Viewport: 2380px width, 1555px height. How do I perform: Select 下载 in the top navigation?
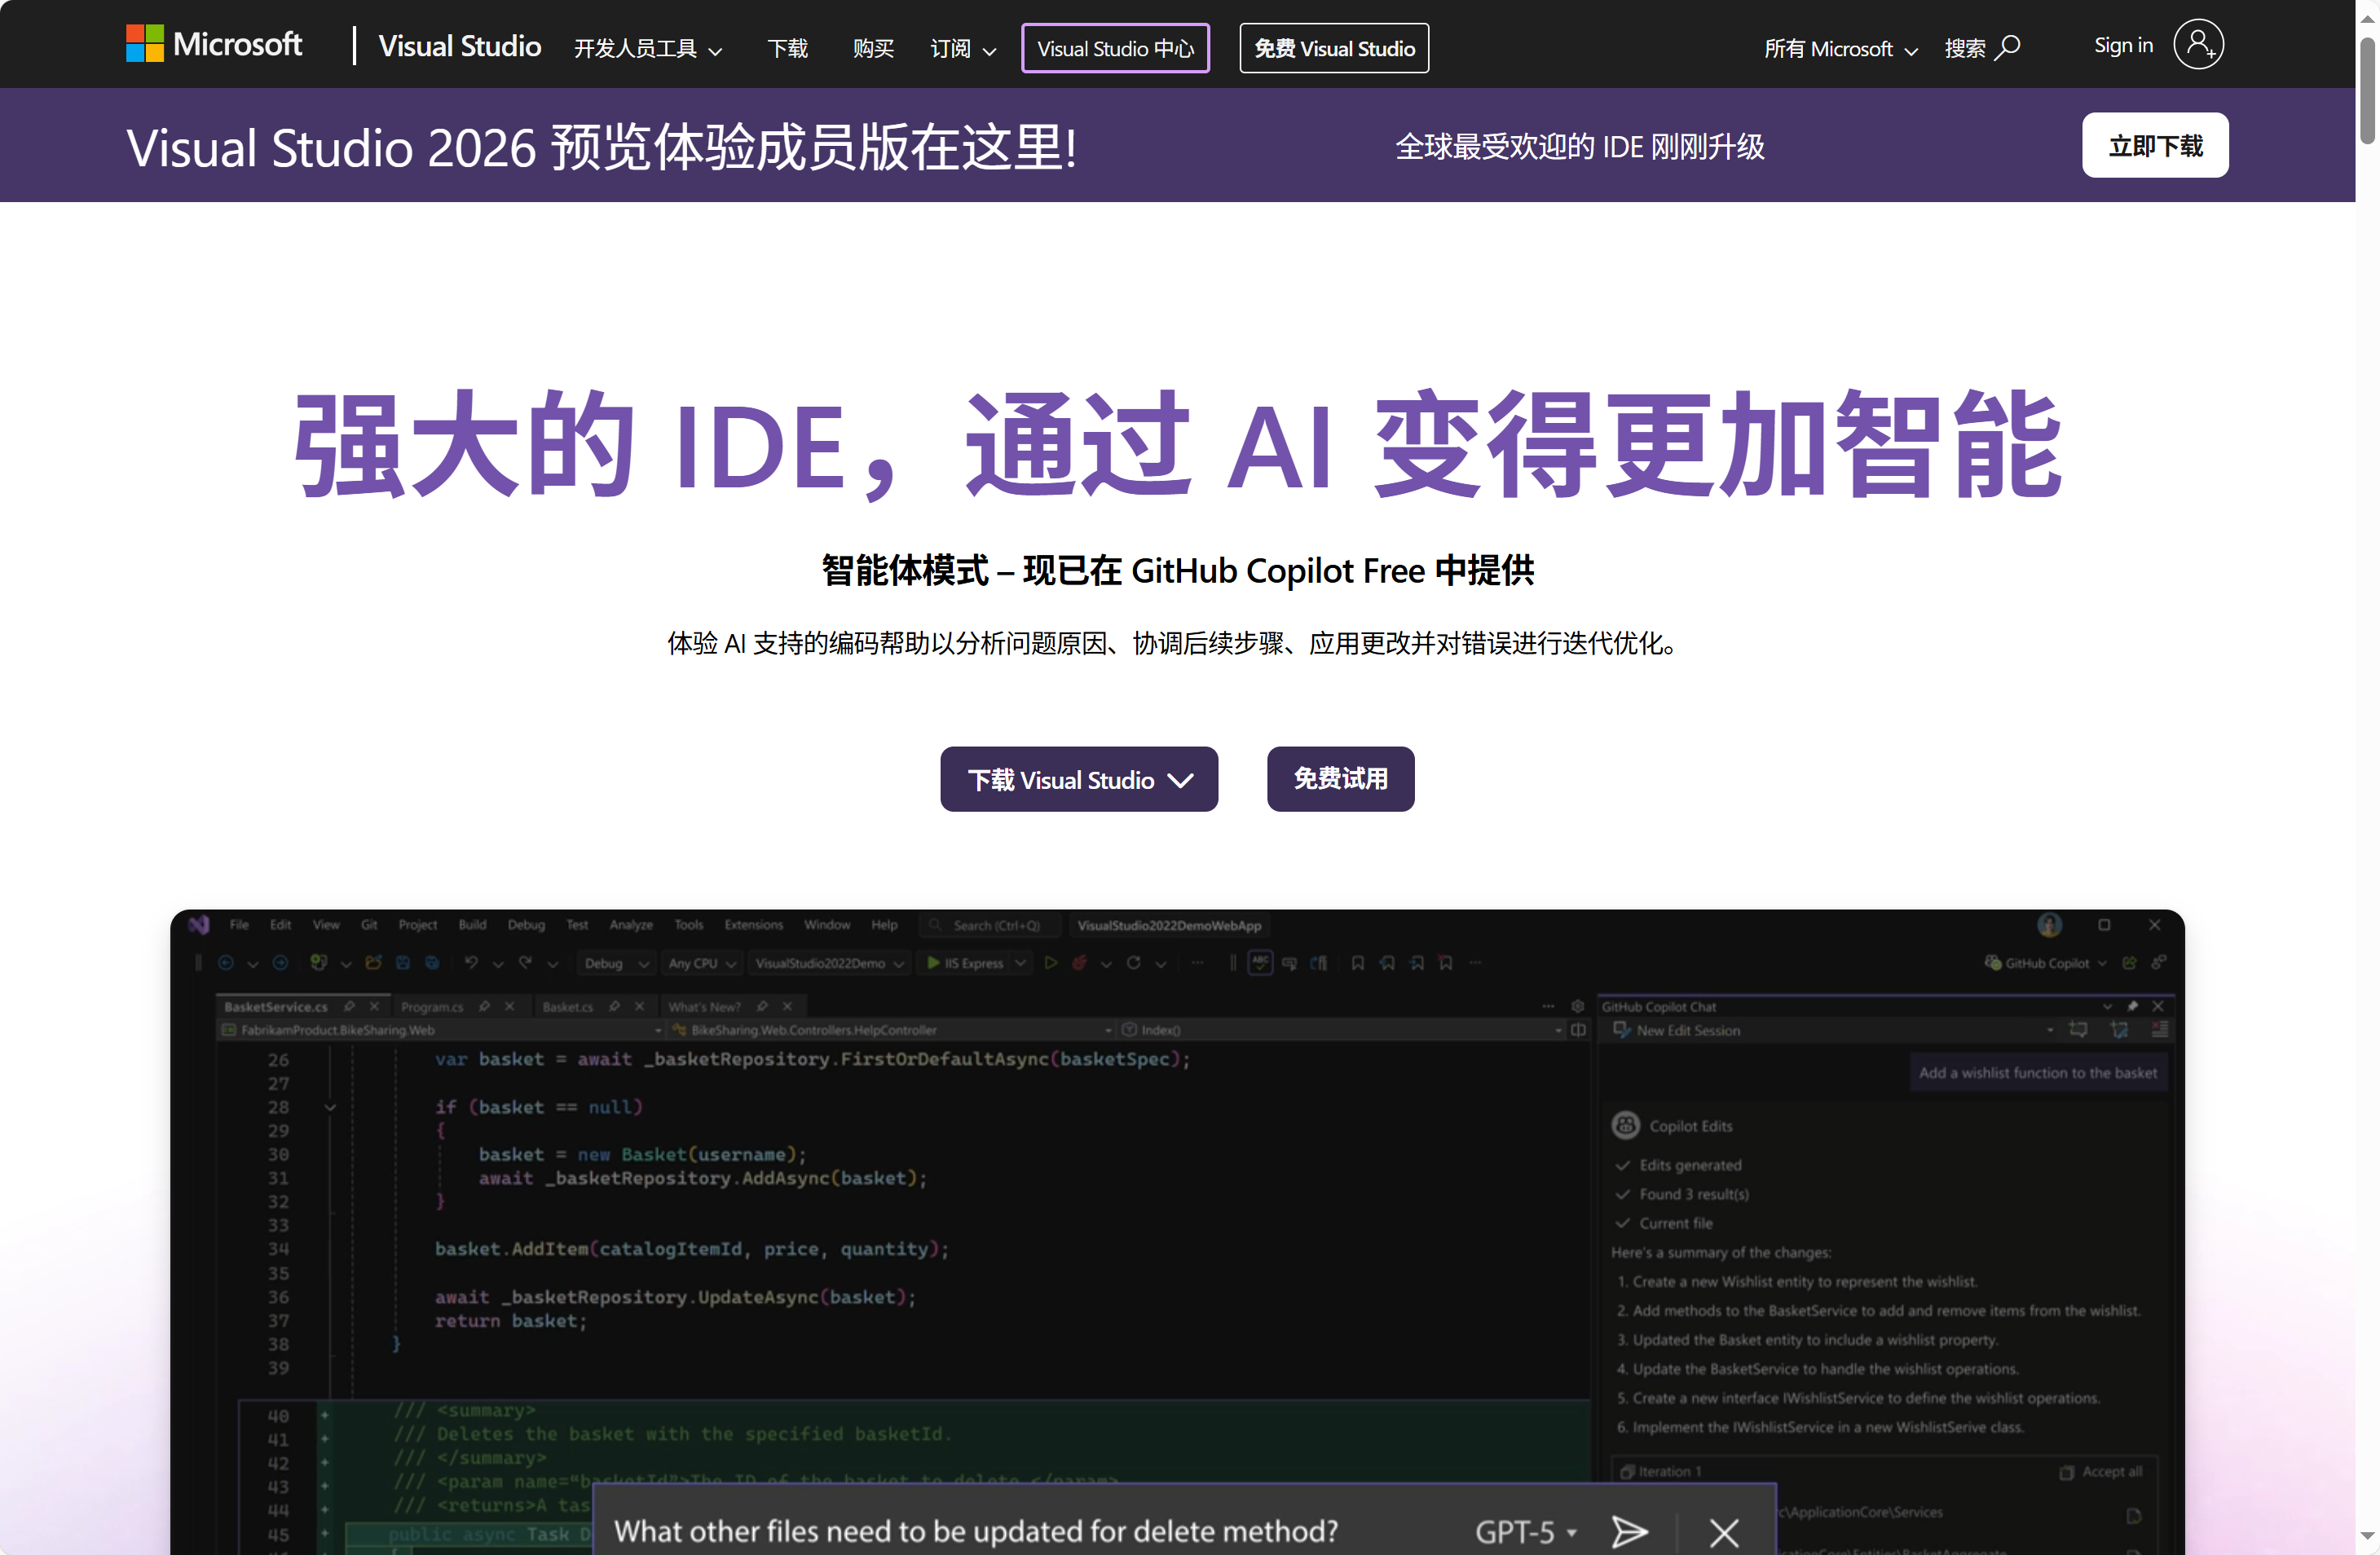787,49
